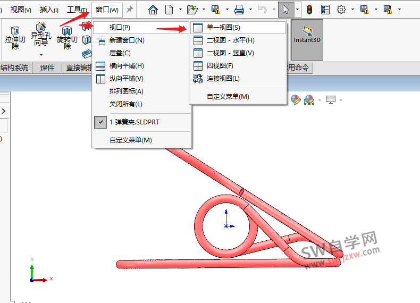This screenshot has height=303, width=420.
Task: Expand the left panel chevron arrow
Action: [4, 111]
